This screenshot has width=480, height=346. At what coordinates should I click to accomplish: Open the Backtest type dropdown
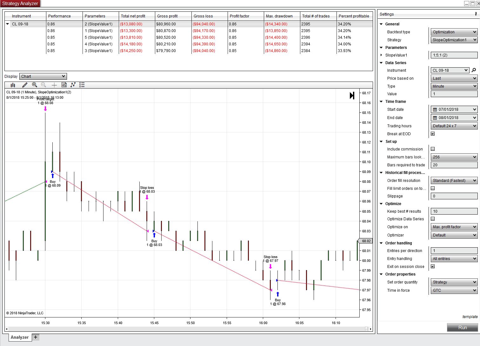454,32
